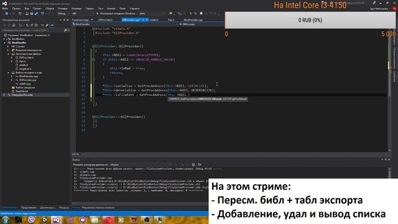Click the Navigate Backward toolbar icon

(6, 14)
